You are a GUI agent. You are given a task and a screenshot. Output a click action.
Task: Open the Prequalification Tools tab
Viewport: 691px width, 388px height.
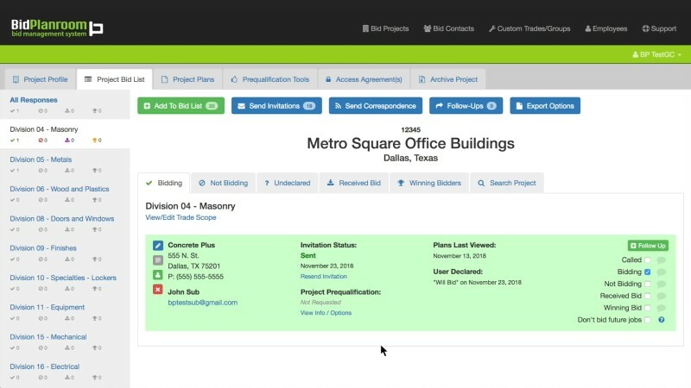pyautogui.click(x=269, y=79)
